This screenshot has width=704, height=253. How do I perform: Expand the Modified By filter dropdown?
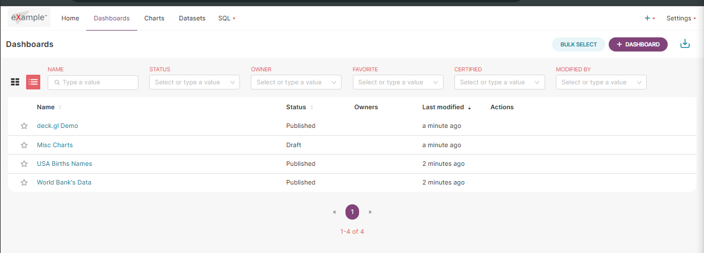click(601, 82)
